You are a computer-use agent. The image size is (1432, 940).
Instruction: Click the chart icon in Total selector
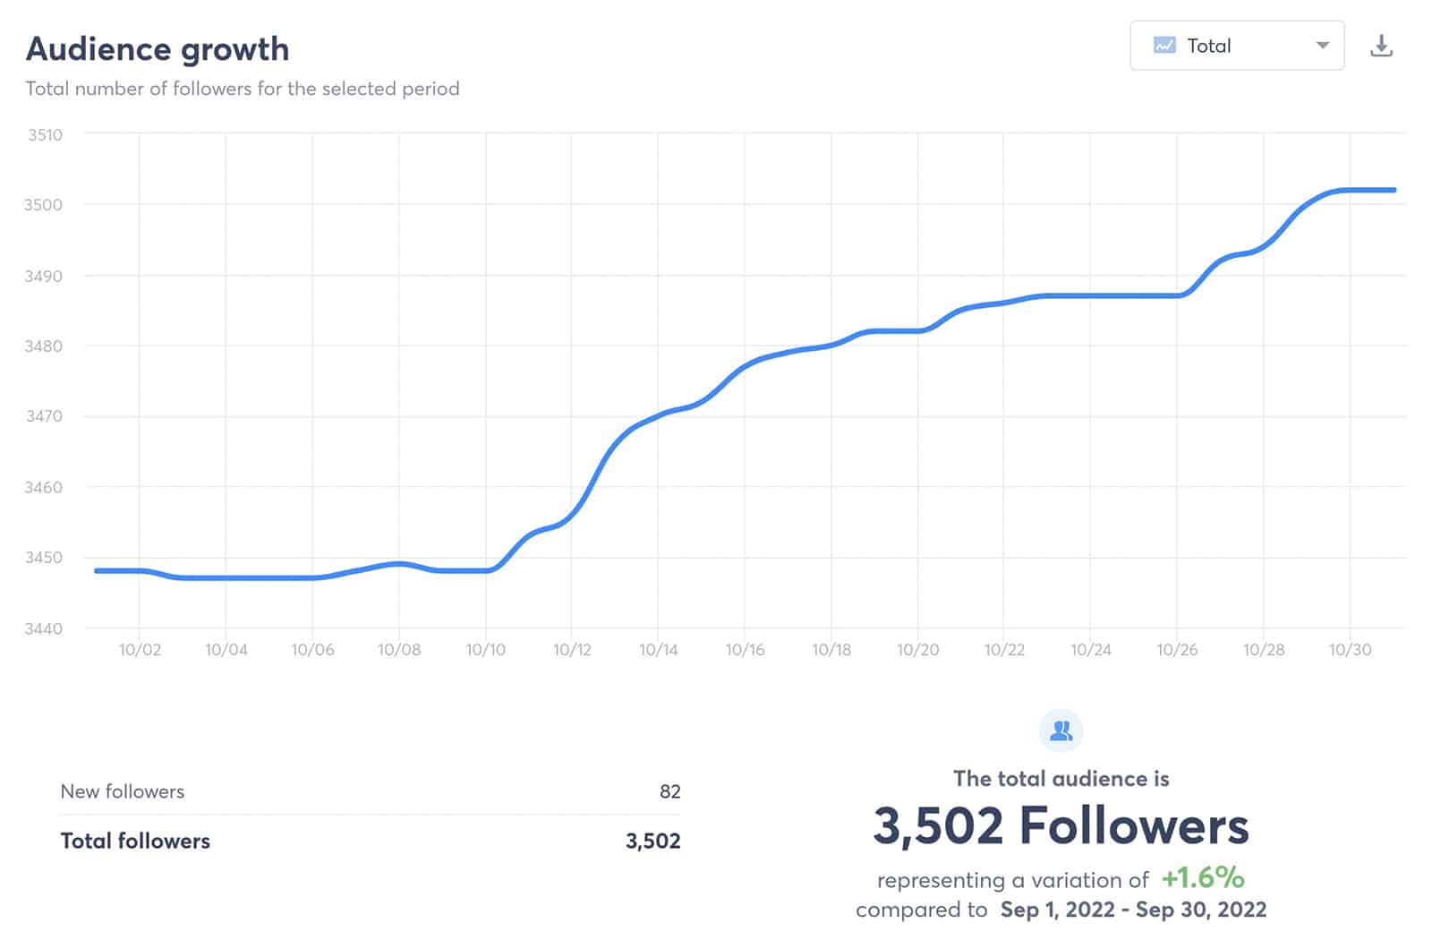(1164, 46)
